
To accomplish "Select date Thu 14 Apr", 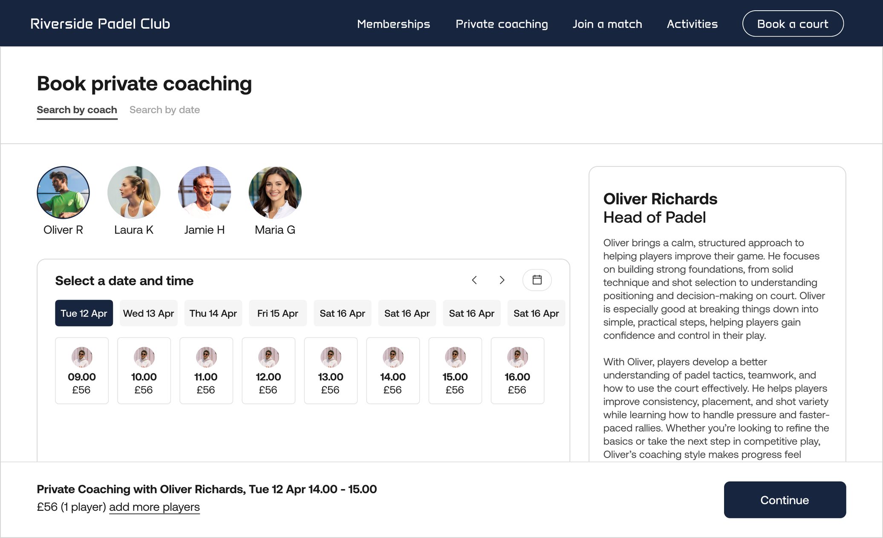I will pyautogui.click(x=213, y=313).
